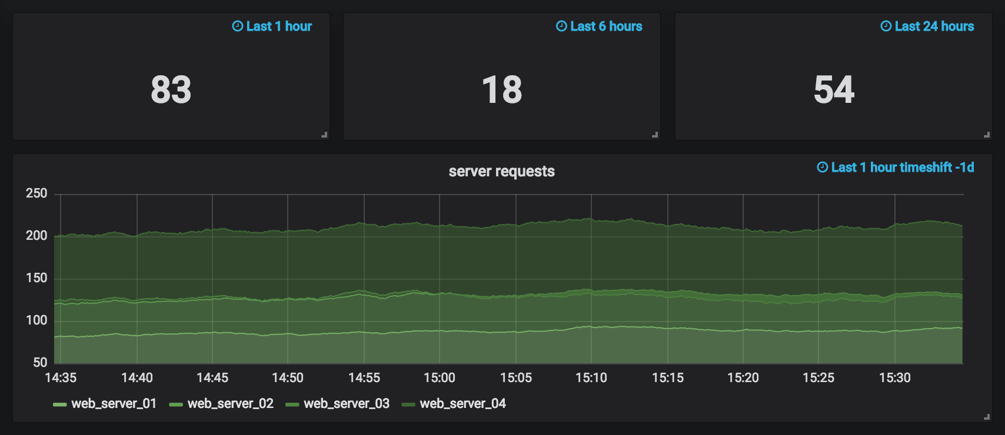Click the stat value 83
The width and height of the screenshot is (1005, 435).
click(171, 90)
